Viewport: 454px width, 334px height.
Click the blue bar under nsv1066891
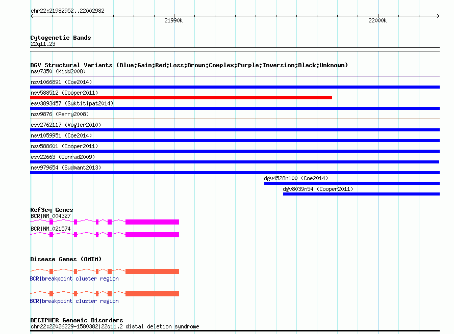pyautogui.click(x=235, y=87)
